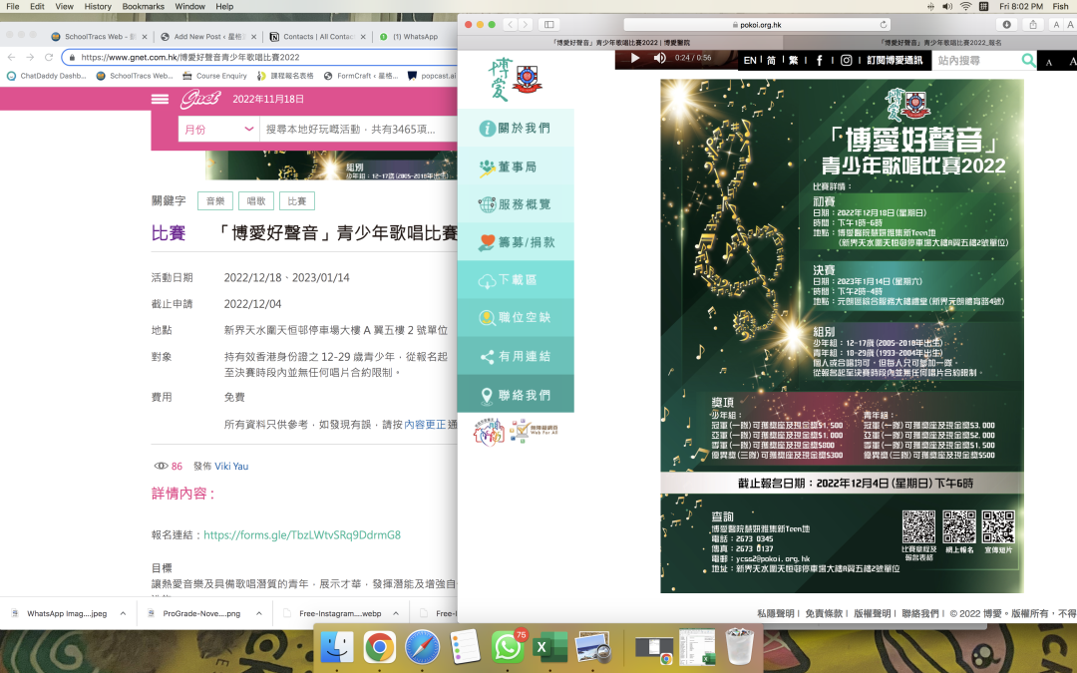
Task: Select Safari tab ending with 2022_報名
Action: click(x=940, y=43)
